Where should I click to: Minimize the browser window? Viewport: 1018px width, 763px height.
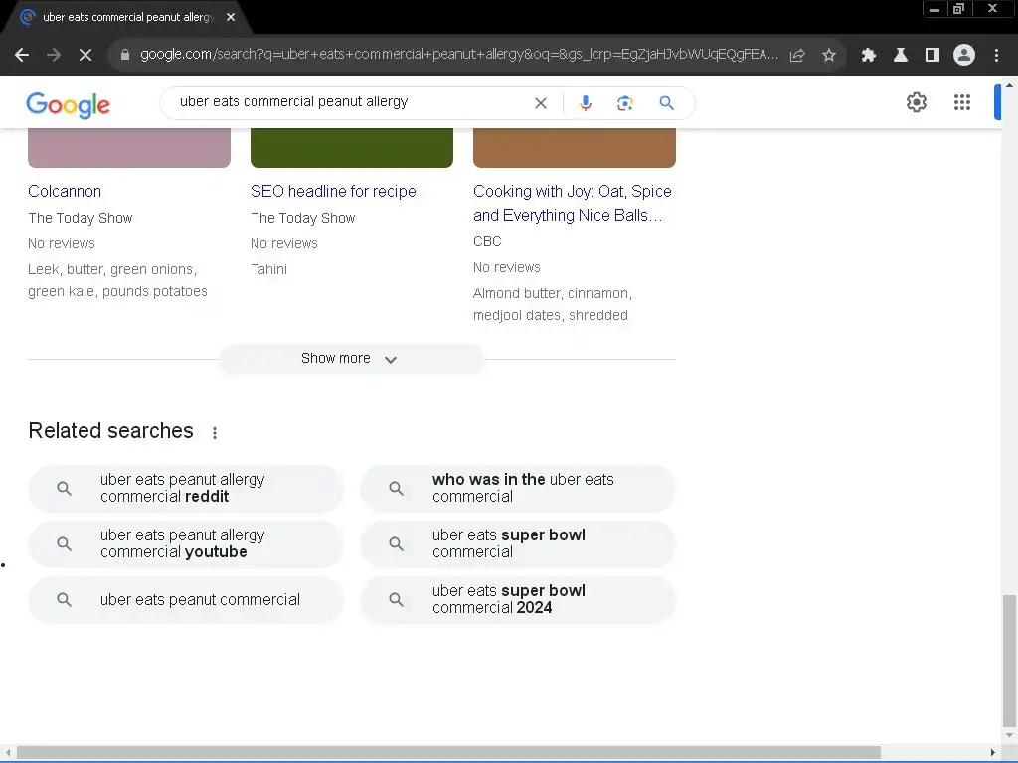pos(934,9)
